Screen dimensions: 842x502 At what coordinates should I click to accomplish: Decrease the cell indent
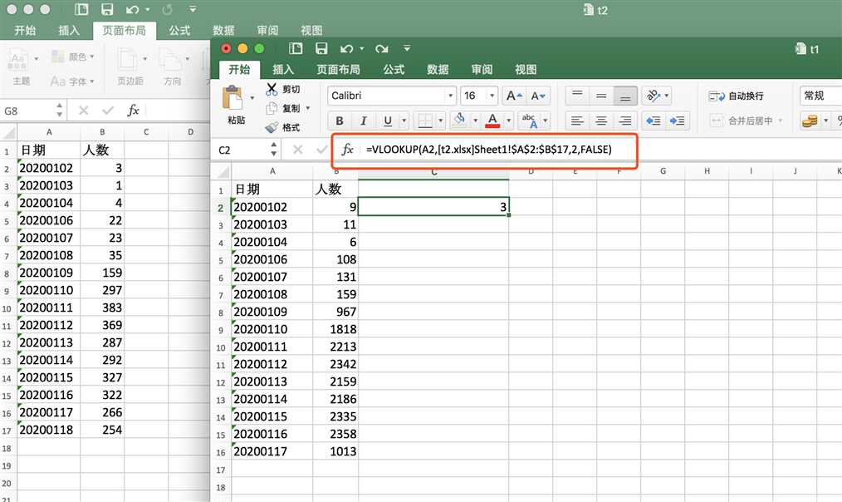[x=653, y=121]
